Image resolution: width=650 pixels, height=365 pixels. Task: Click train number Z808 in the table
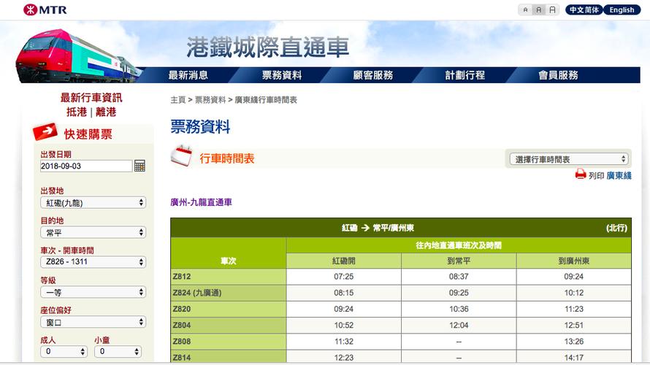coord(182,341)
